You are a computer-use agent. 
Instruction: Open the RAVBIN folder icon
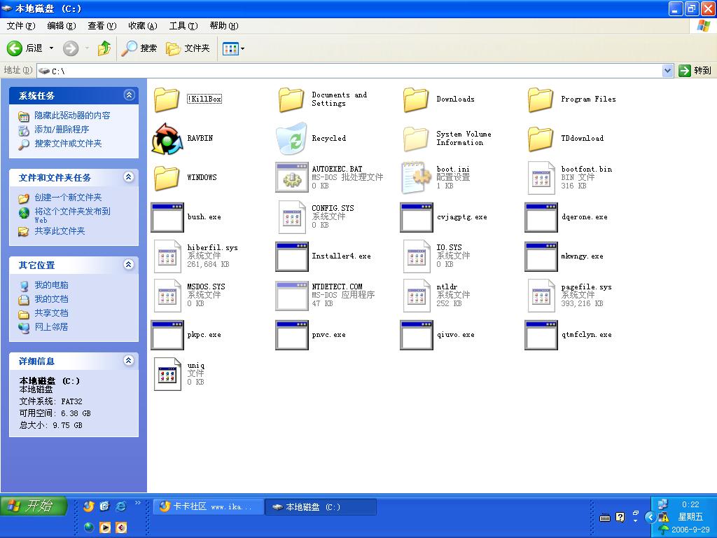[x=167, y=139]
